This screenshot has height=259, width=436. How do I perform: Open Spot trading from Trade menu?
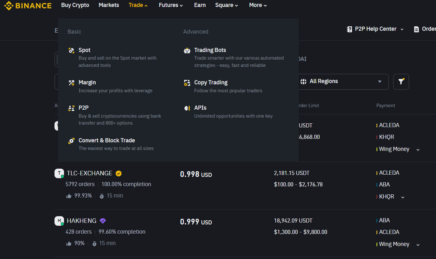pyautogui.click(x=117, y=57)
